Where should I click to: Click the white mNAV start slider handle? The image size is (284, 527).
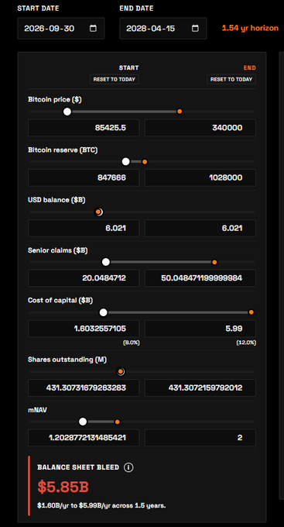pos(83,422)
